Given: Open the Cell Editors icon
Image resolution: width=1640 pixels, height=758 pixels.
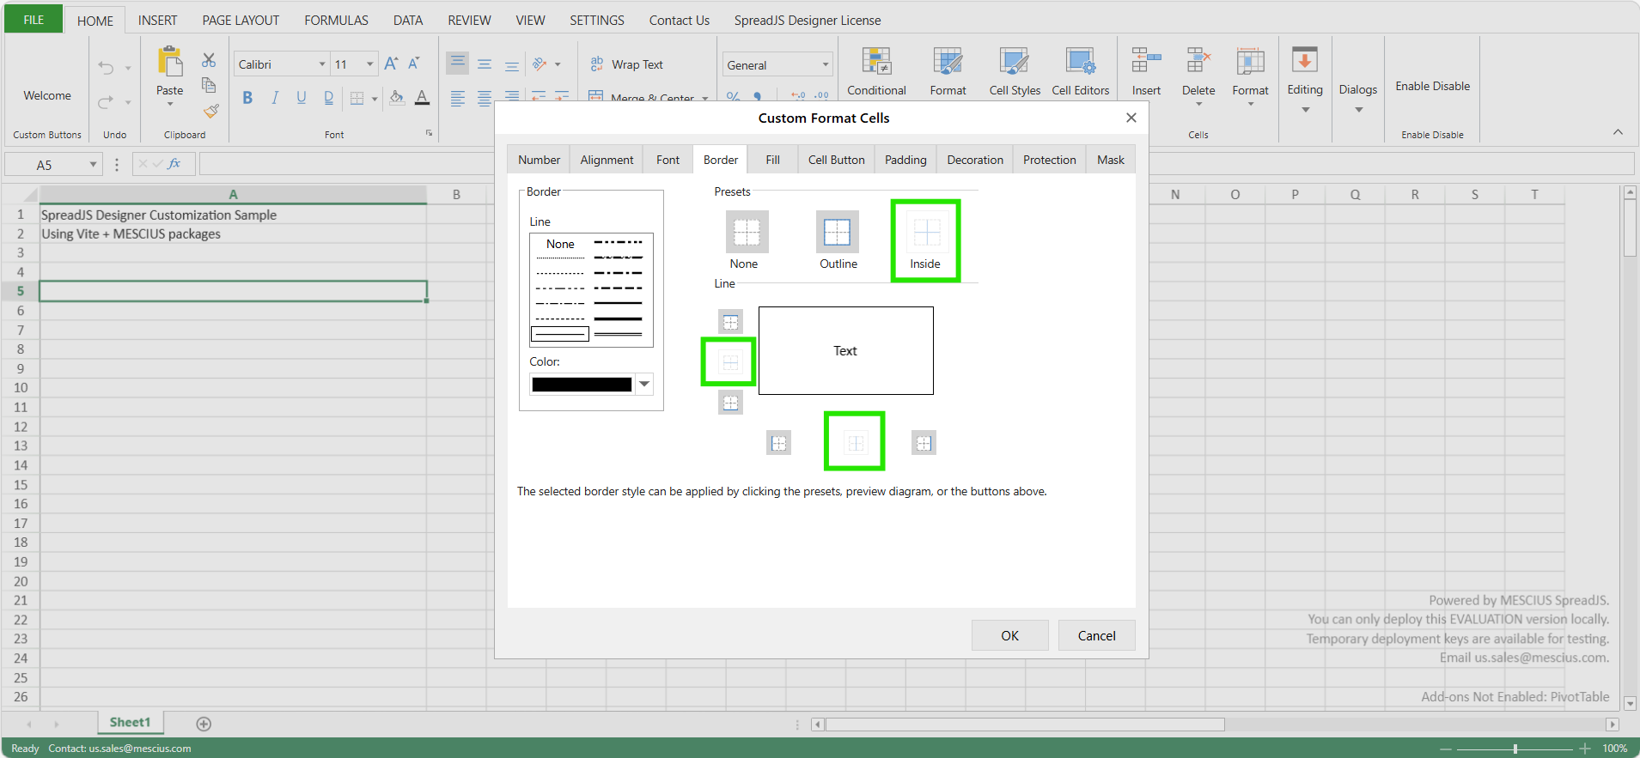Looking at the screenshot, I should point(1081,61).
